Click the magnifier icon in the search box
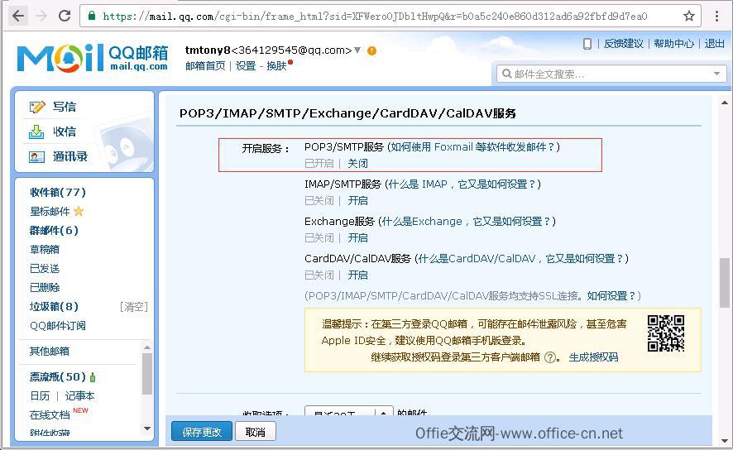Image resolution: width=733 pixels, height=450 pixels. coord(506,74)
